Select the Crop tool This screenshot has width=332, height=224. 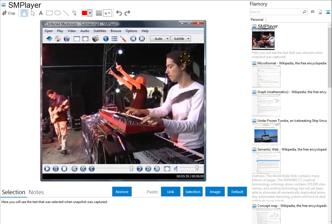coord(9,13)
